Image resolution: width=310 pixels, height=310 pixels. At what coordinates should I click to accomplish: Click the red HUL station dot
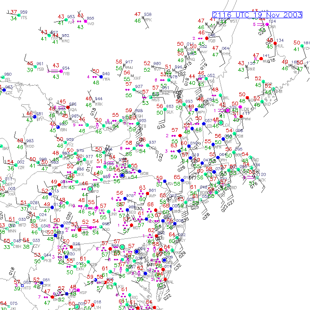pyautogui.click(x=275, y=43)
